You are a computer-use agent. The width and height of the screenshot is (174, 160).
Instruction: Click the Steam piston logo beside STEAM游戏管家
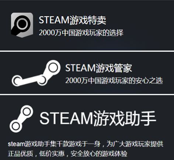click(36, 73)
